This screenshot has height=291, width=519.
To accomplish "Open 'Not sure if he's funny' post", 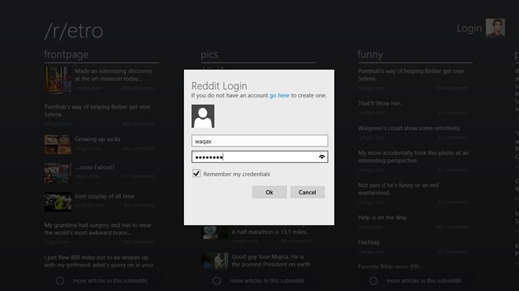I will pos(398,189).
